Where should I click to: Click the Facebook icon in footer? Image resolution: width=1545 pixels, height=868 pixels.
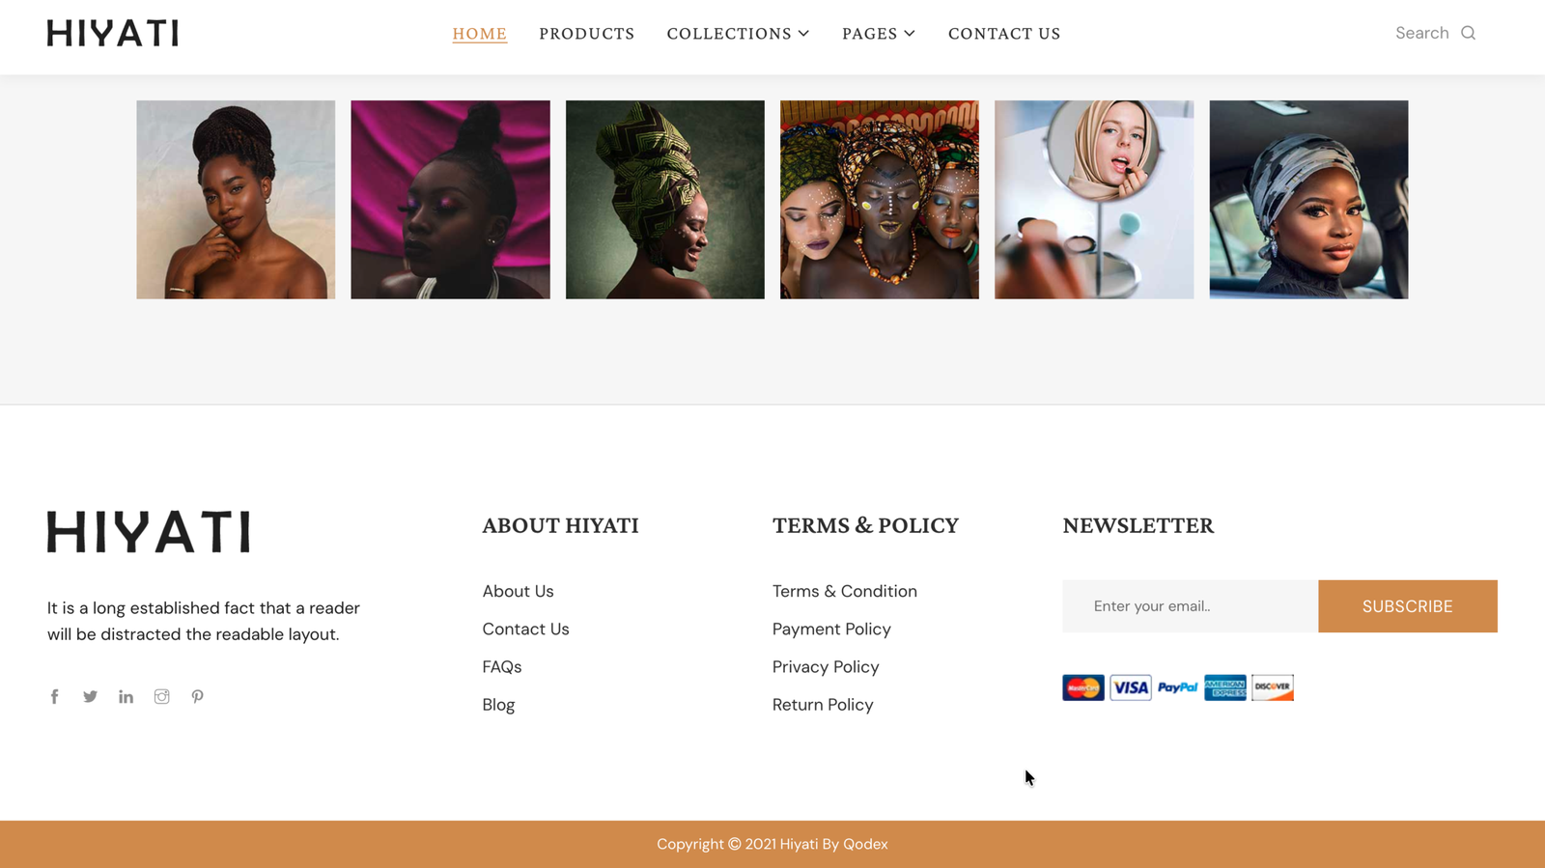(x=54, y=696)
